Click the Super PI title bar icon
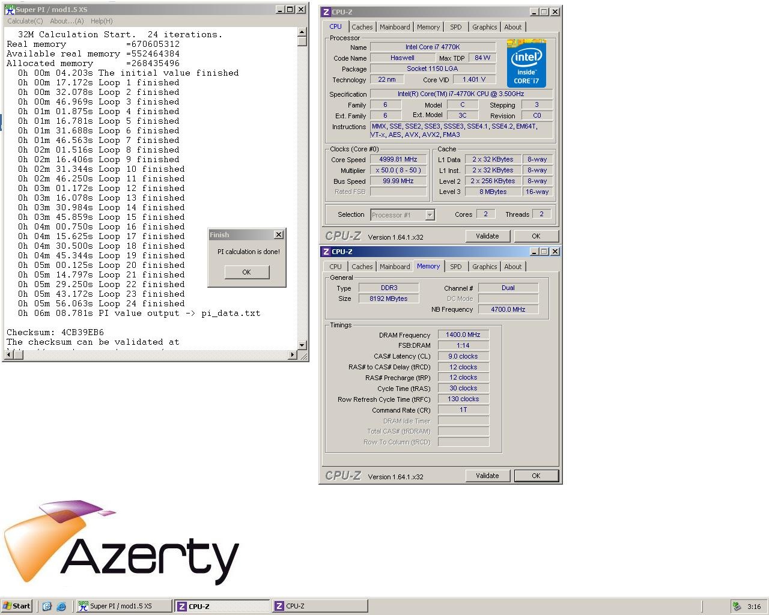 pos(10,10)
